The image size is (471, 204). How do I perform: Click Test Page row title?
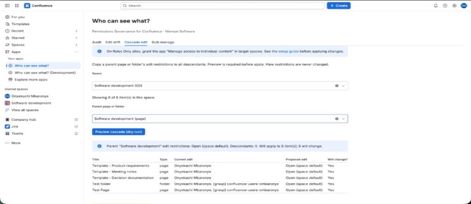101,190
